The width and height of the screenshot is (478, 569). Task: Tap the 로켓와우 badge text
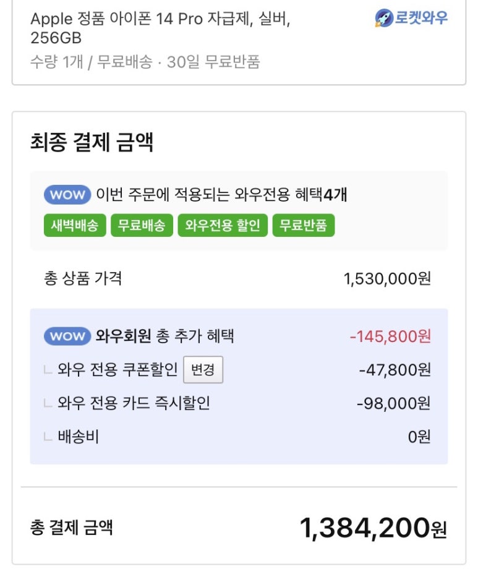(x=421, y=18)
